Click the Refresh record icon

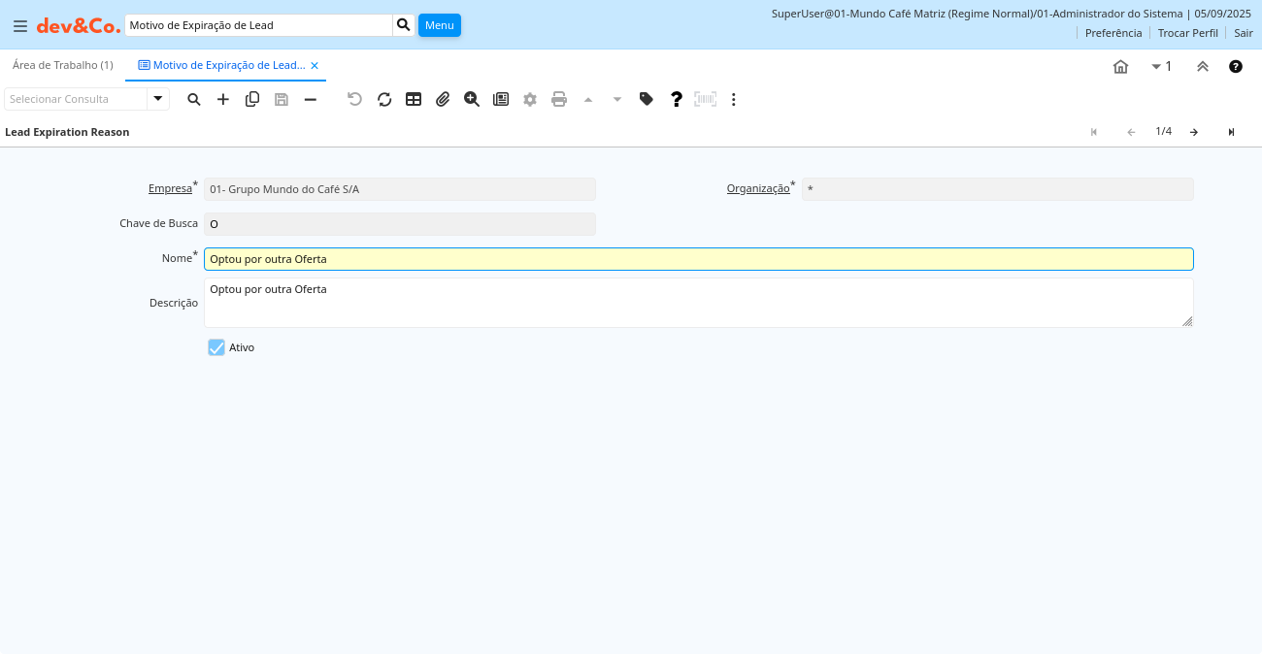[384, 99]
